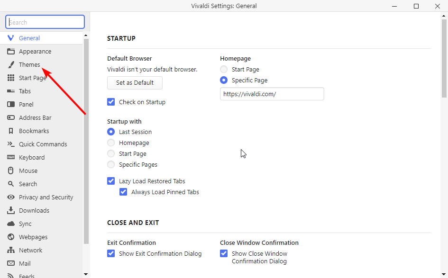Choose Specific Pages for startup
Viewport: 448px width, 278px height.
111,164
